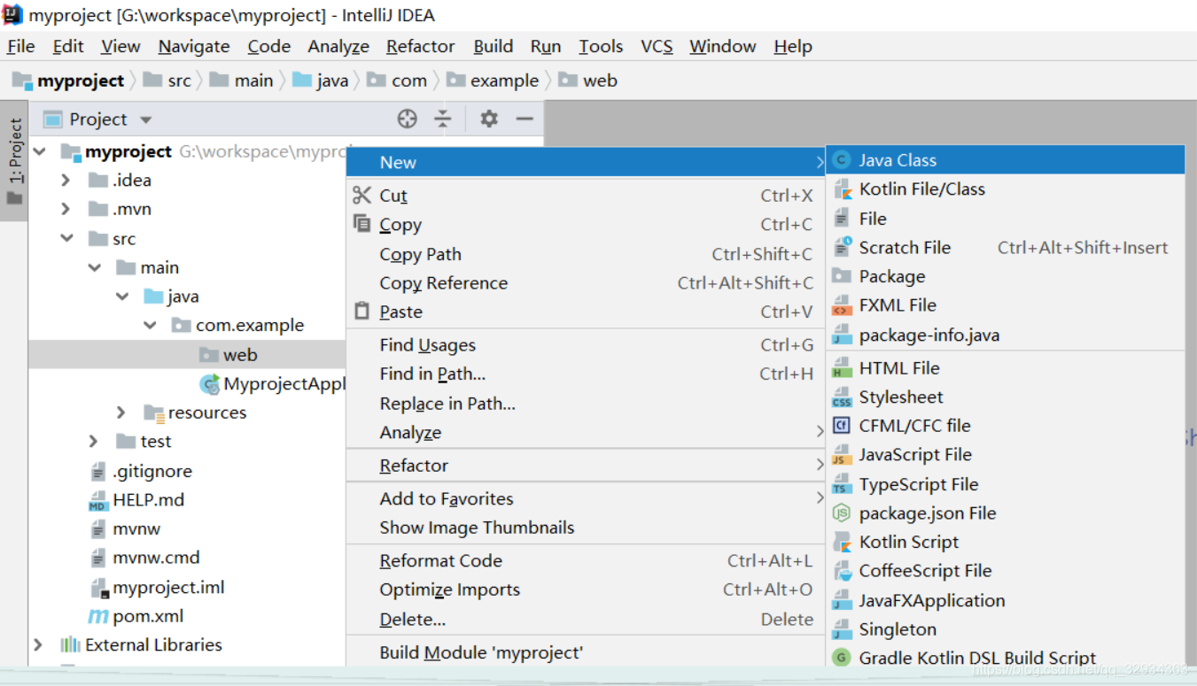
Task: Click the pom.xml Maven icon
Action: [x=97, y=616]
